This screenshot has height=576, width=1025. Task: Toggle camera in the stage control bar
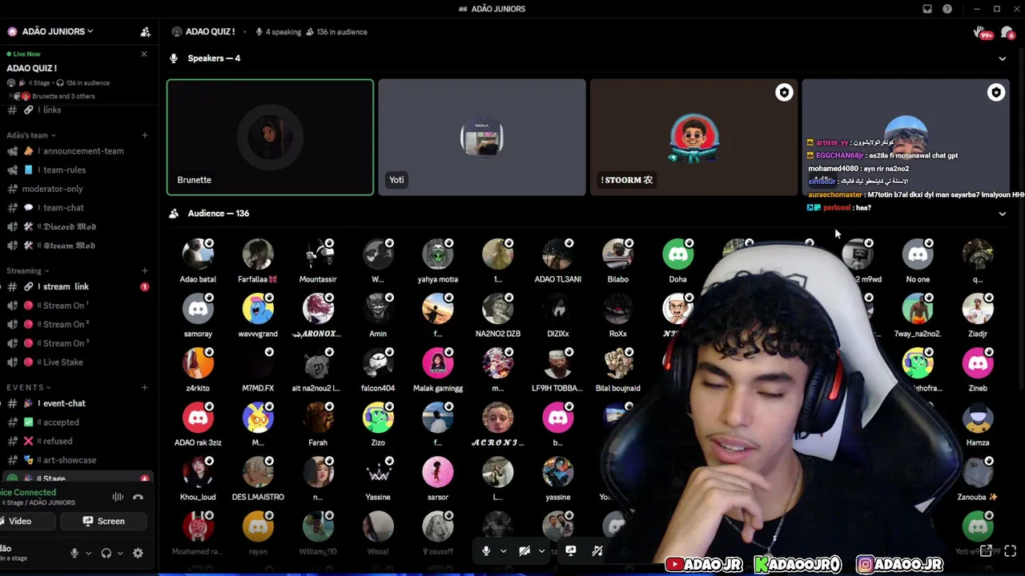(525, 550)
